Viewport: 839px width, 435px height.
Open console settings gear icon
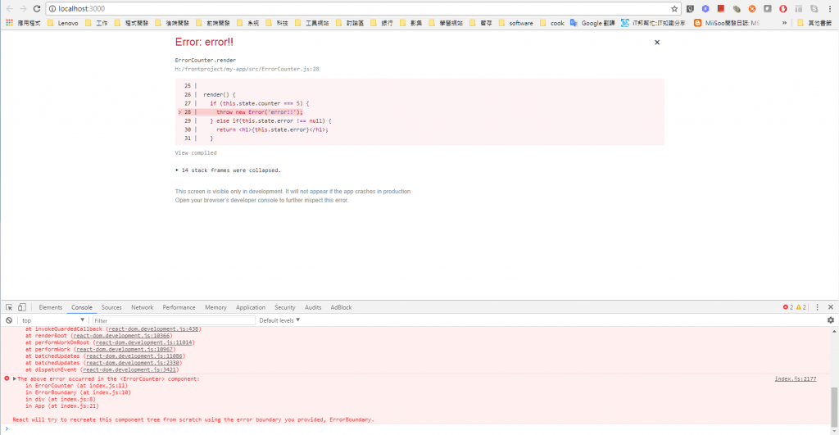pos(831,320)
